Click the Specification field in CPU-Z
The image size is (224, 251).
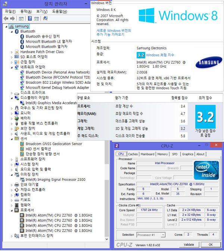(x=177, y=184)
